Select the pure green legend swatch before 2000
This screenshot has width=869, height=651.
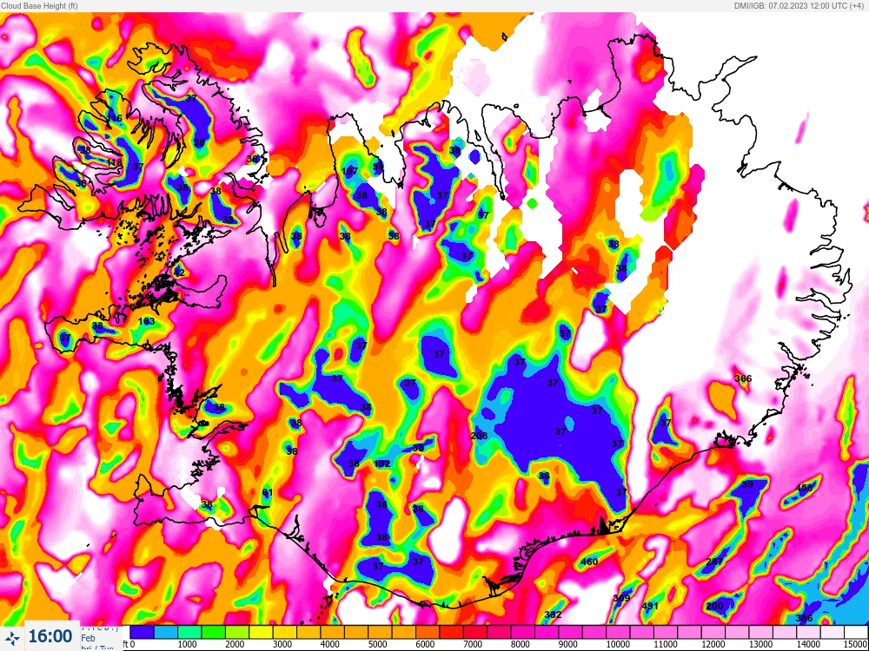(213, 632)
